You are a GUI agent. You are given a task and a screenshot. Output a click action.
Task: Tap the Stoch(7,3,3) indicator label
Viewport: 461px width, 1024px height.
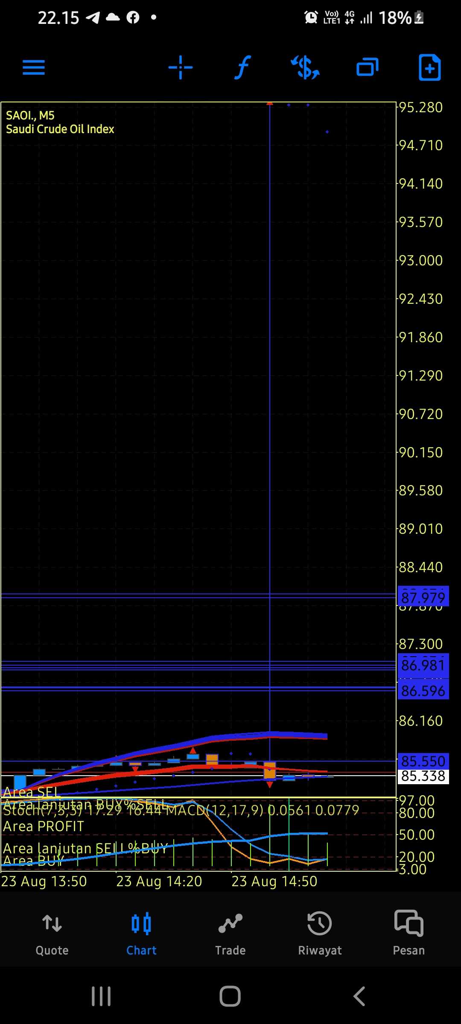(43, 810)
